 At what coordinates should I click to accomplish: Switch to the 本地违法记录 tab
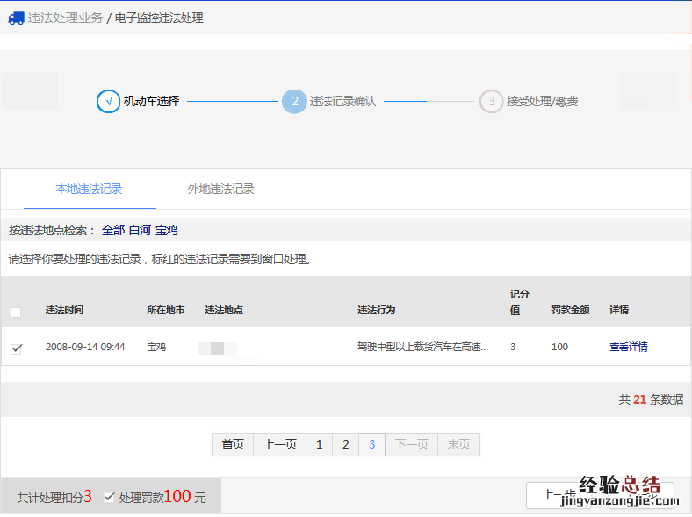click(89, 189)
